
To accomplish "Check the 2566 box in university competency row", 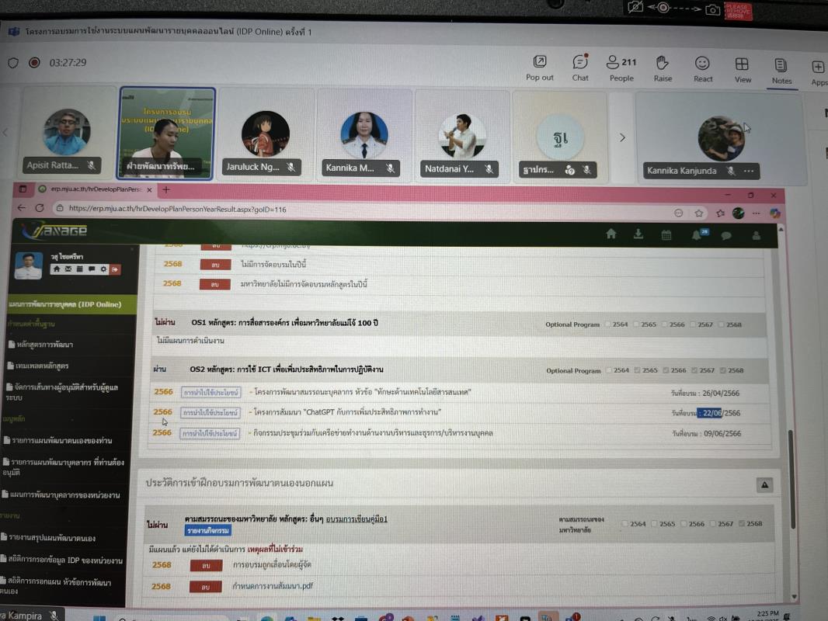I will (x=683, y=524).
